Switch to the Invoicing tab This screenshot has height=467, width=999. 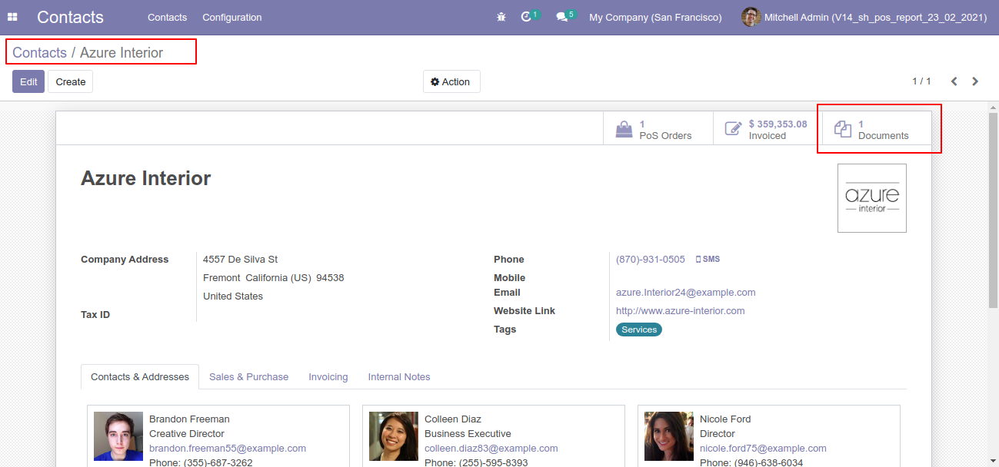tap(328, 377)
